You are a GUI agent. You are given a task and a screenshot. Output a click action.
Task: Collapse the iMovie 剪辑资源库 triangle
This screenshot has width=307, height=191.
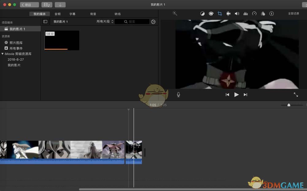(x=2, y=54)
